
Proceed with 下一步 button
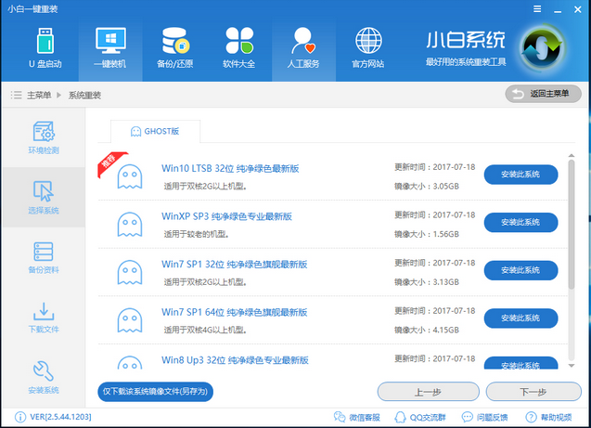pos(533,392)
